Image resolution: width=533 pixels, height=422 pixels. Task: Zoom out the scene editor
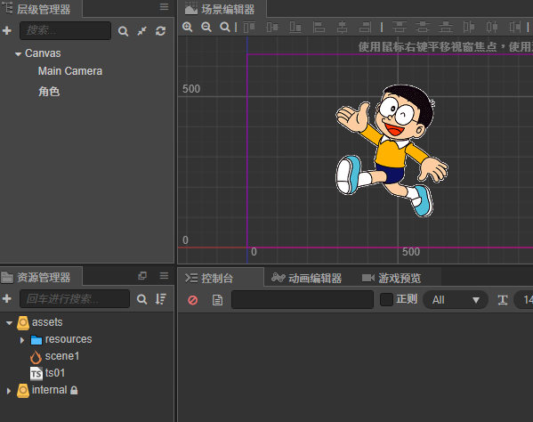[x=206, y=27]
